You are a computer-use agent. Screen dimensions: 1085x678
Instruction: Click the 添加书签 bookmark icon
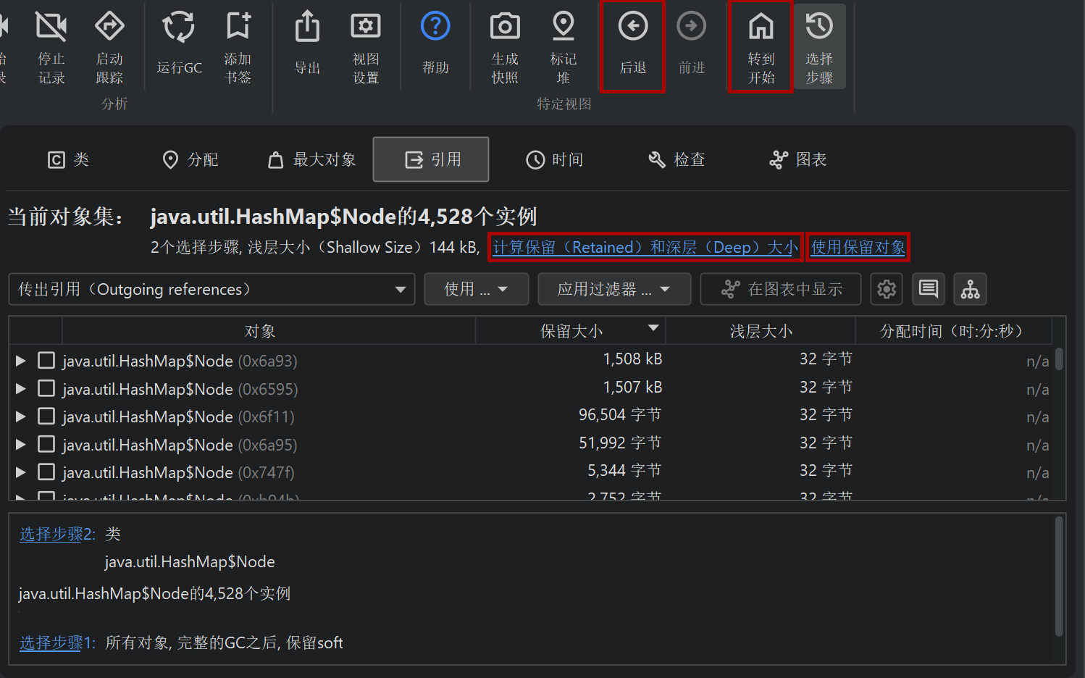point(238,26)
